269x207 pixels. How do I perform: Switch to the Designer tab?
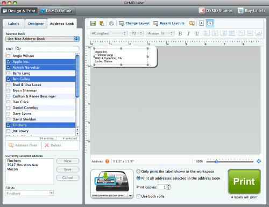(x=36, y=24)
